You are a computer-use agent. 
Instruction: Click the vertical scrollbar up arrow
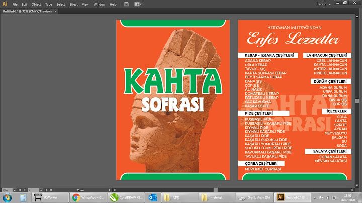point(357,17)
